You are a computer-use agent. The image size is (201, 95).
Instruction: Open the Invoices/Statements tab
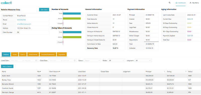pos(48,54)
